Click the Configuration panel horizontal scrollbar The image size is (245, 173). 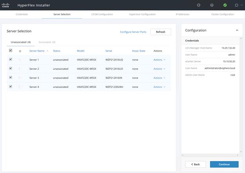click(x=210, y=155)
